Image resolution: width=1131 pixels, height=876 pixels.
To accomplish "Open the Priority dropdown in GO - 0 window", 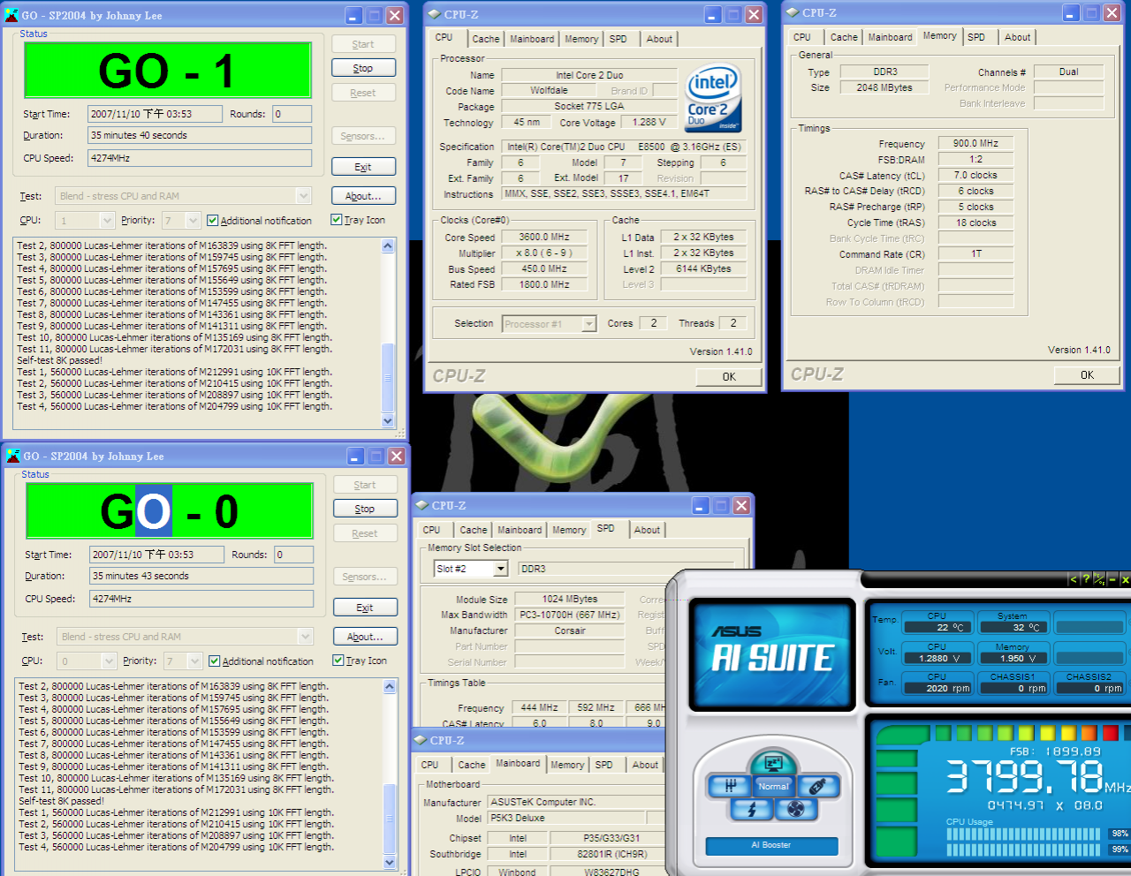I will [195, 661].
